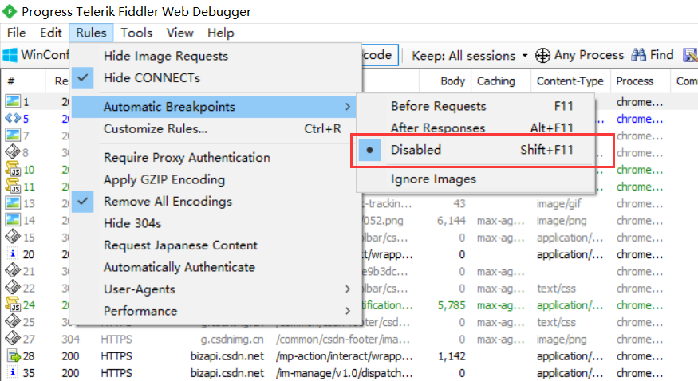
Task: Select Before Requests breakpoint option
Action: pyautogui.click(x=475, y=106)
